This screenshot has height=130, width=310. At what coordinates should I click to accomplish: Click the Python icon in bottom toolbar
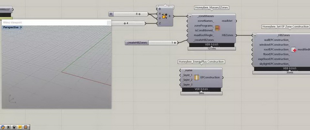point(3,127)
